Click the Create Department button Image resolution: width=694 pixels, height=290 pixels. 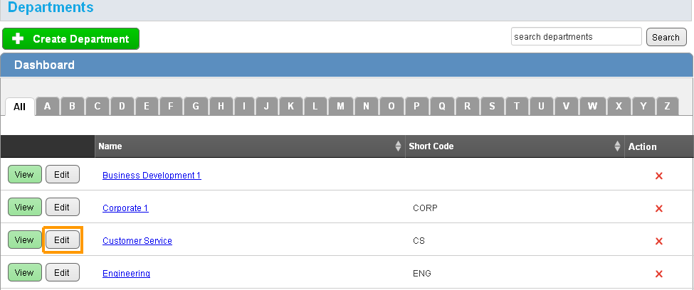[x=71, y=39]
